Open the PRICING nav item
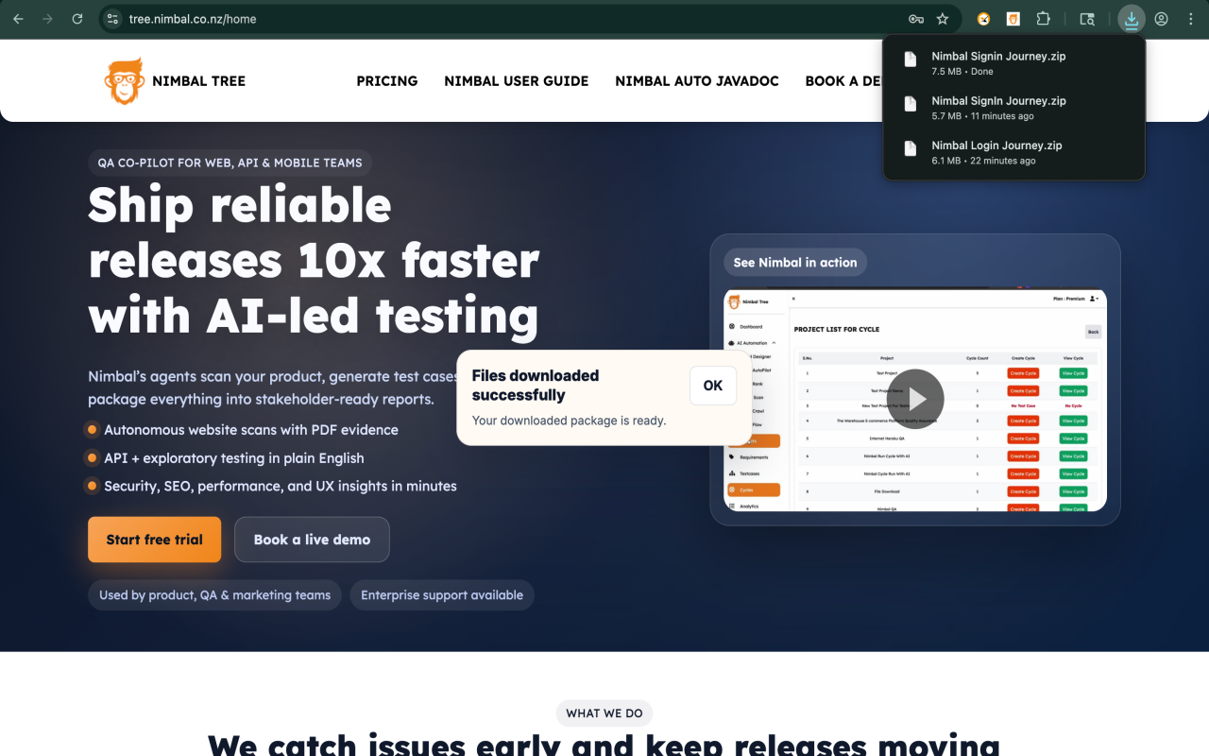 click(x=387, y=81)
